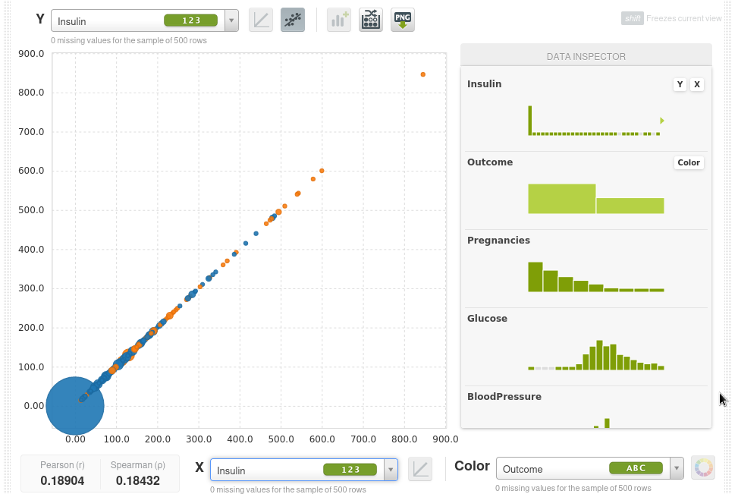Toggle the regression line button
This screenshot has height=494, width=738.
point(293,20)
